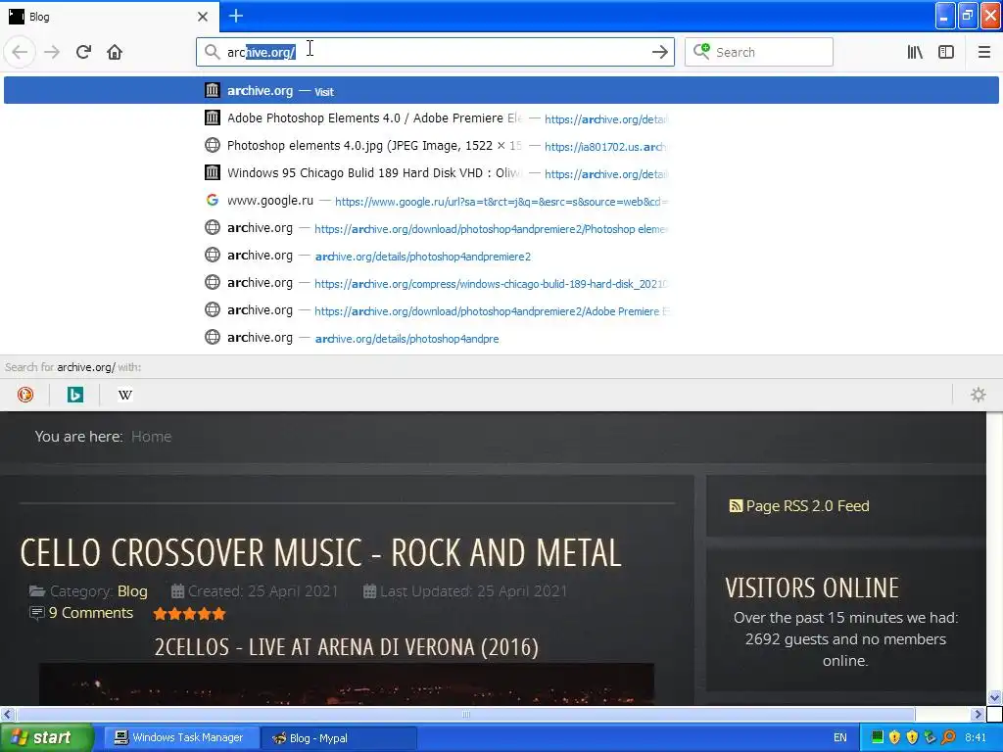This screenshot has width=1003, height=752.
Task: Search with Wikipedia engine icon
Action: [124, 395]
